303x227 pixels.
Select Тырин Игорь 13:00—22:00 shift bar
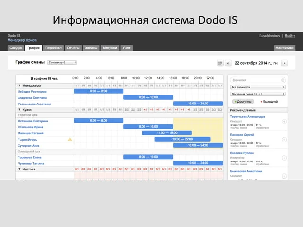(183, 139)
